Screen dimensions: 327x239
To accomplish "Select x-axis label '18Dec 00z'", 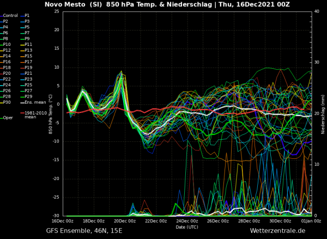I will click(x=94, y=221).
